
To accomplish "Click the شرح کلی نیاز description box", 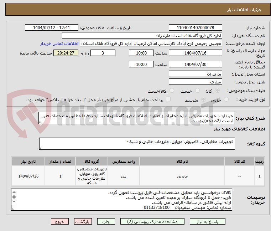I will click(136, 118).
